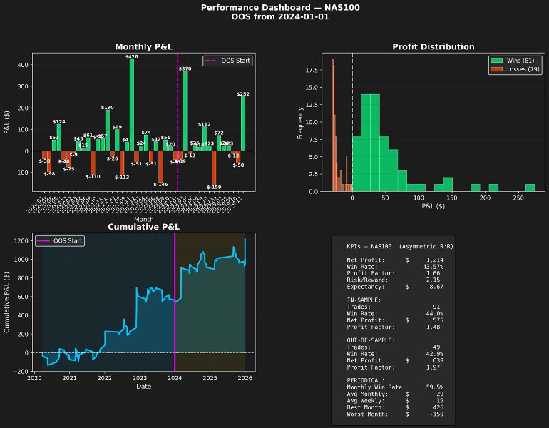Click OOS Start legend in Cumulative P&L
Image resolution: width=549 pixels, height=428 pixels.
[x=60, y=240]
